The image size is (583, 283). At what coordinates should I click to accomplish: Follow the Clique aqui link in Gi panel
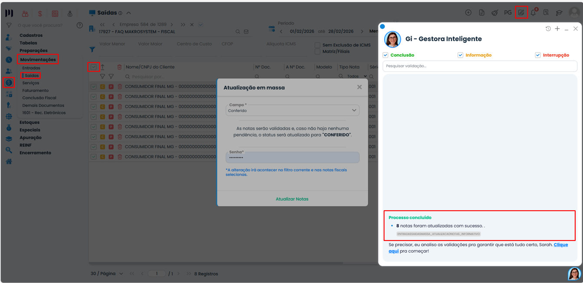click(478, 248)
